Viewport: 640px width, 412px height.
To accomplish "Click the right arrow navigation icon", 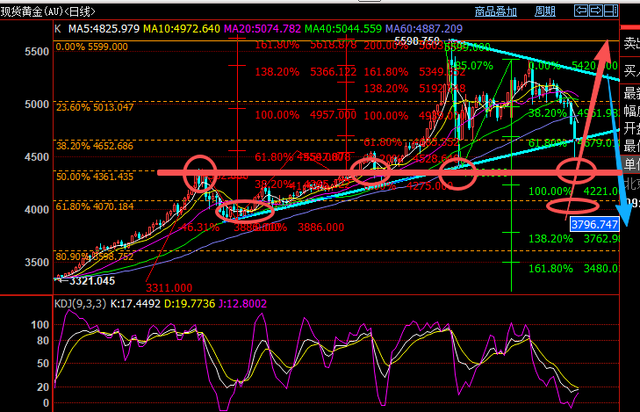I will click(x=596, y=11).
